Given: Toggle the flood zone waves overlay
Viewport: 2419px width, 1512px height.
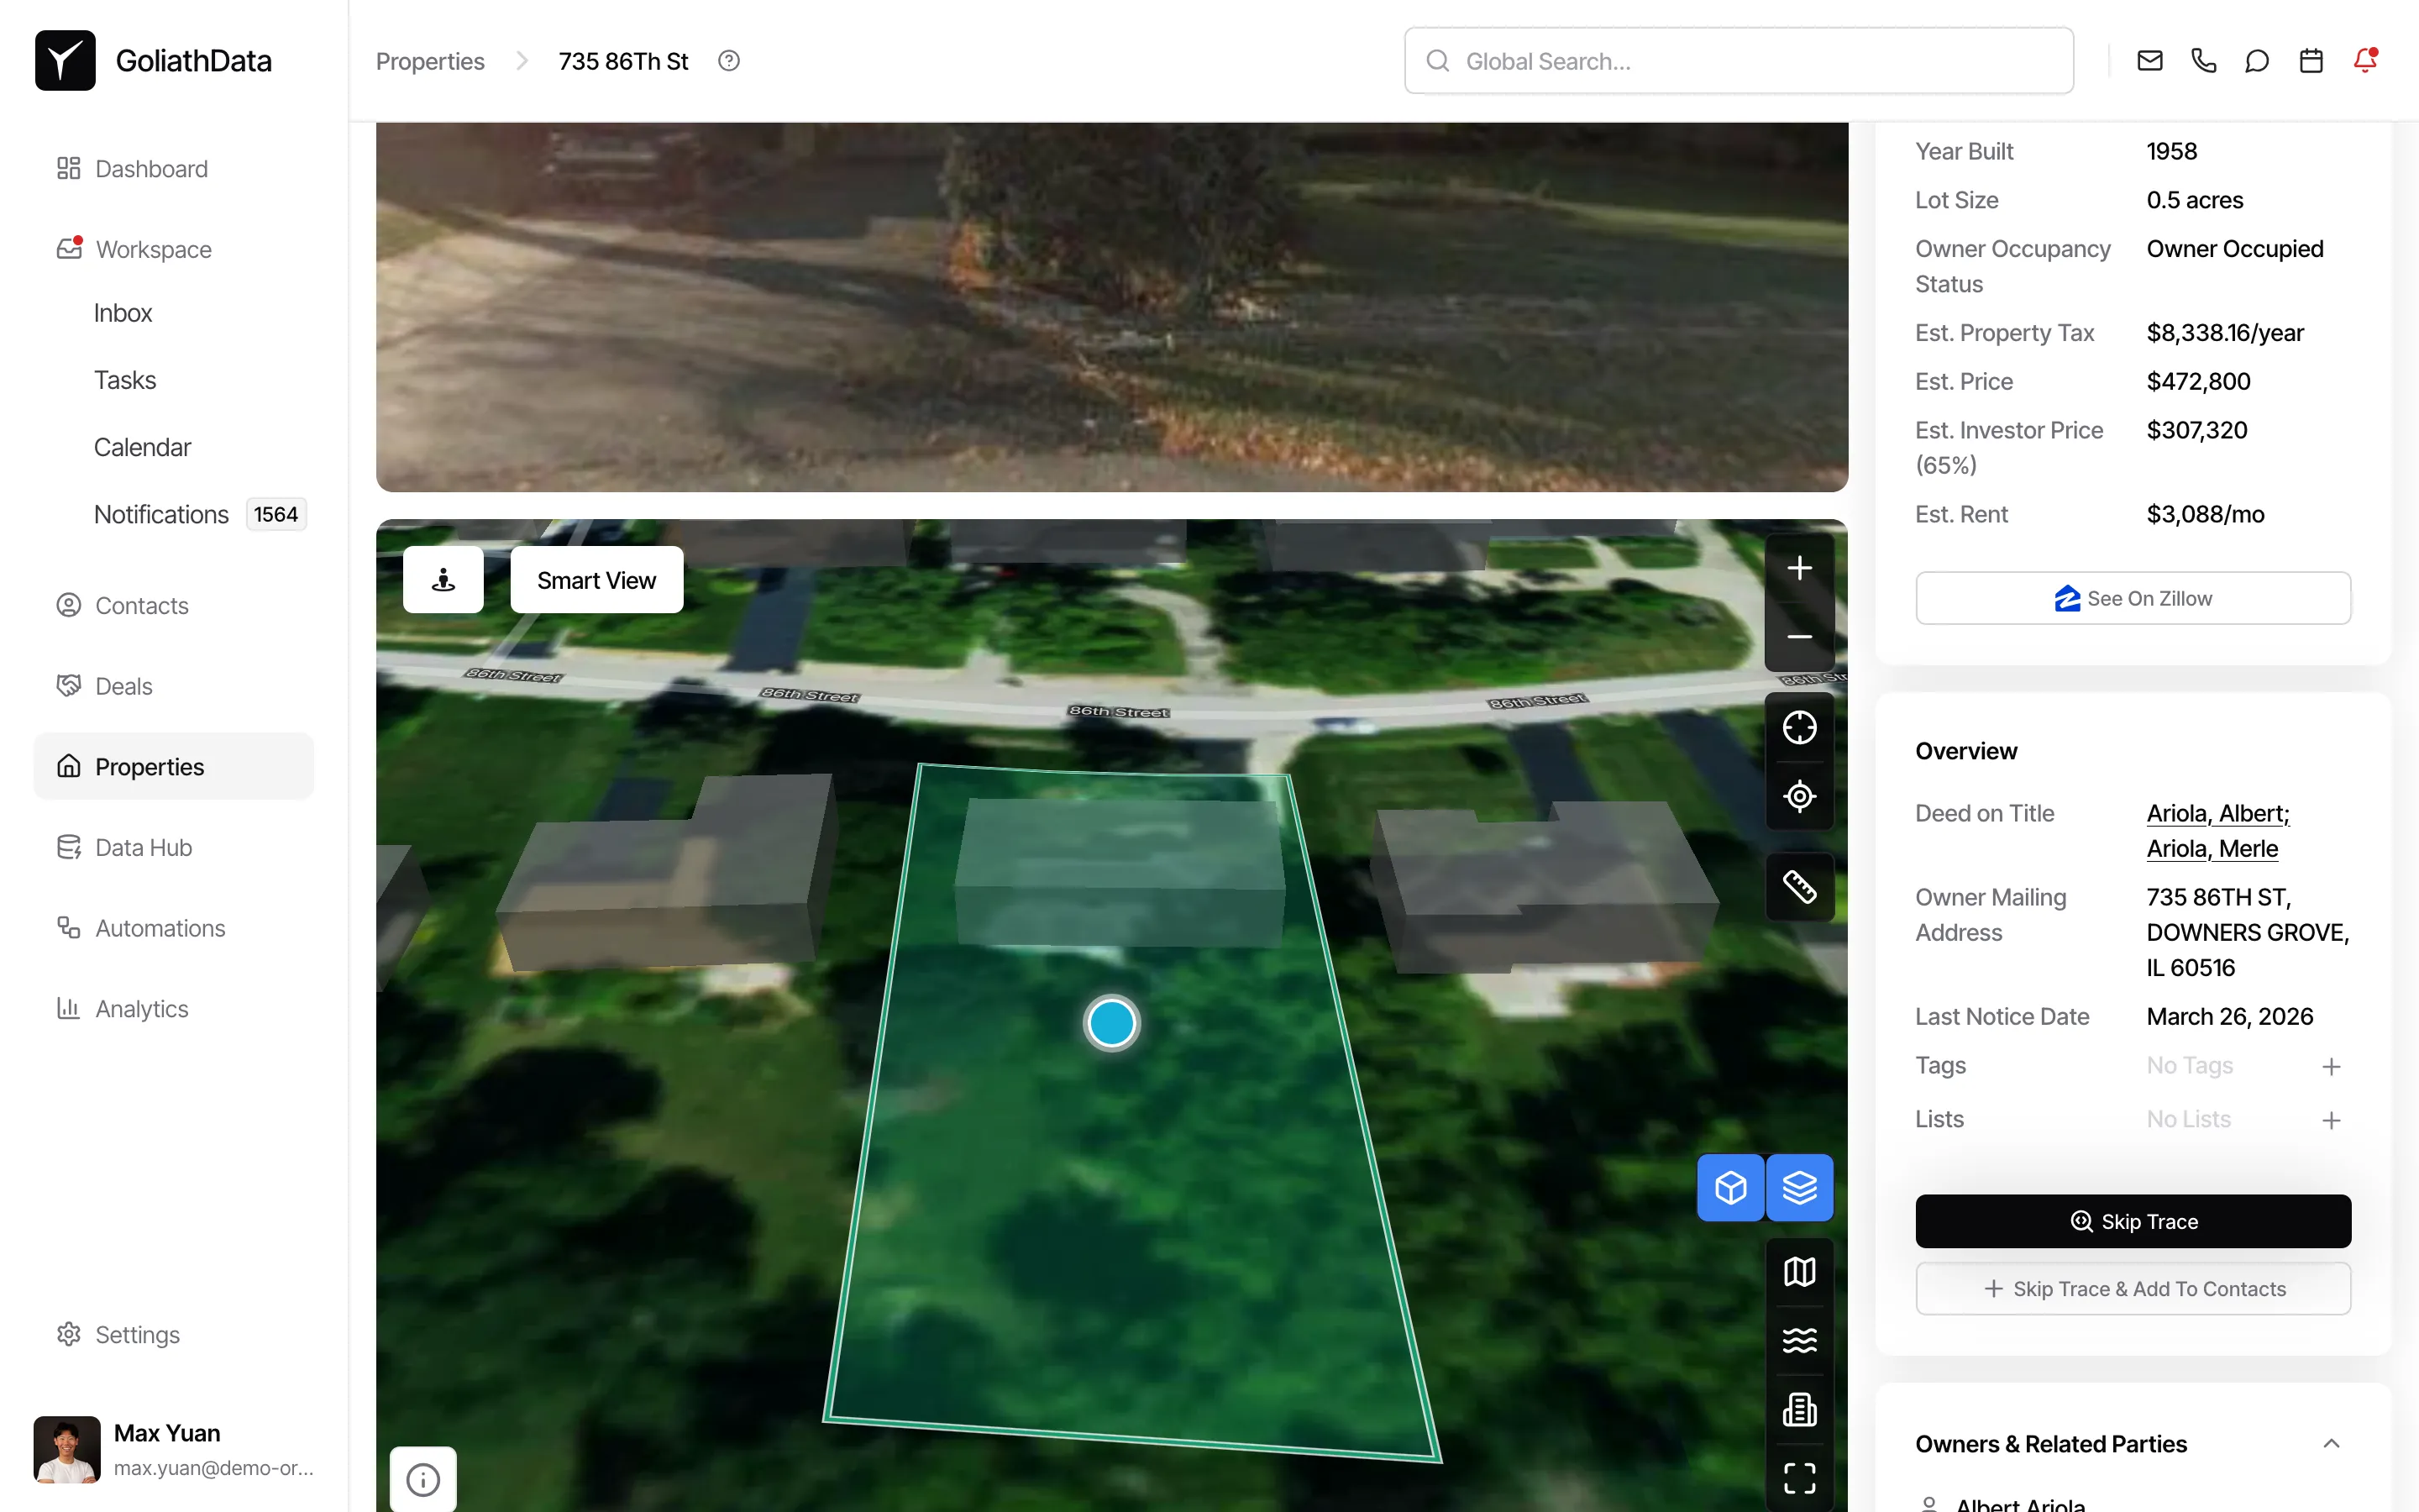Looking at the screenshot, I should (x=1799, y=1340).
